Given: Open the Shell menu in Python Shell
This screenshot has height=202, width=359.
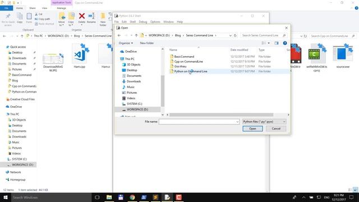Looking at the screenshot, I should (133, 22).
